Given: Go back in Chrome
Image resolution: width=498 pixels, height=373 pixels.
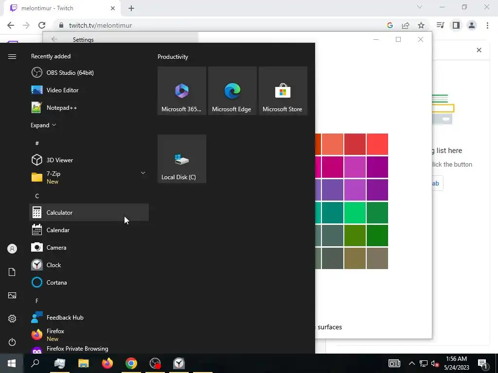Looking at the screenshot, I should [x=11, y=25].
